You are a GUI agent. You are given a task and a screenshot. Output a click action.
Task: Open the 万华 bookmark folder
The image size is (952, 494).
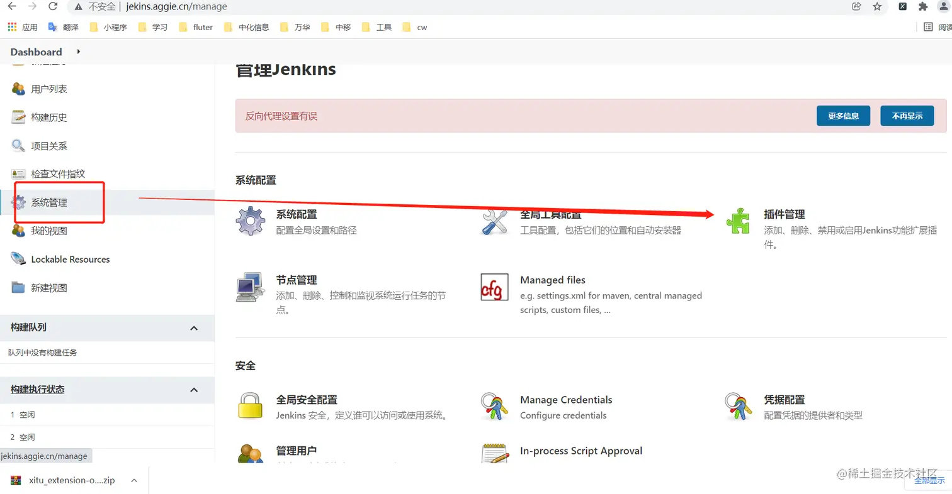295,27
